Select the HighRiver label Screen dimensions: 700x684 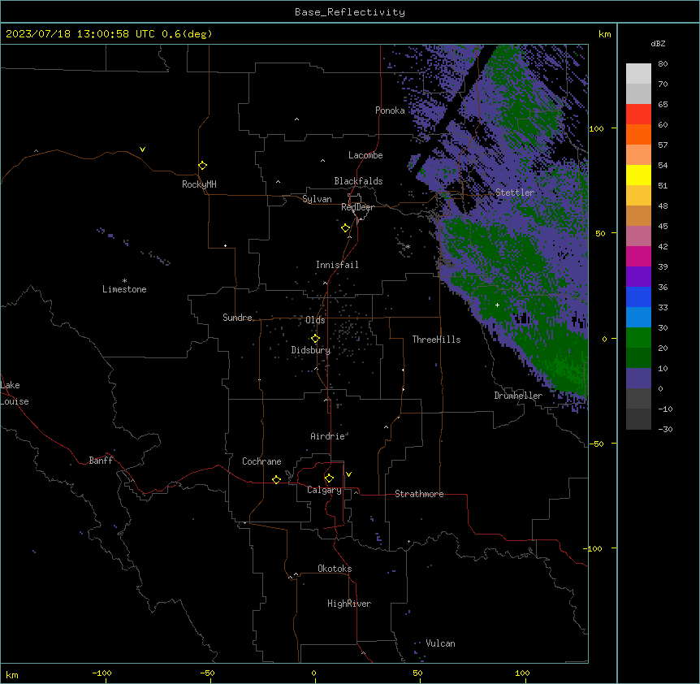pyautogui.click(x=349, y=604)
